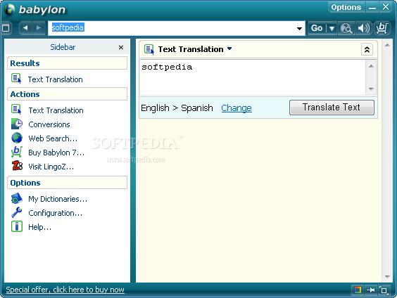
Task: Click the Special offer buy now link
Action: pos(65,290)
